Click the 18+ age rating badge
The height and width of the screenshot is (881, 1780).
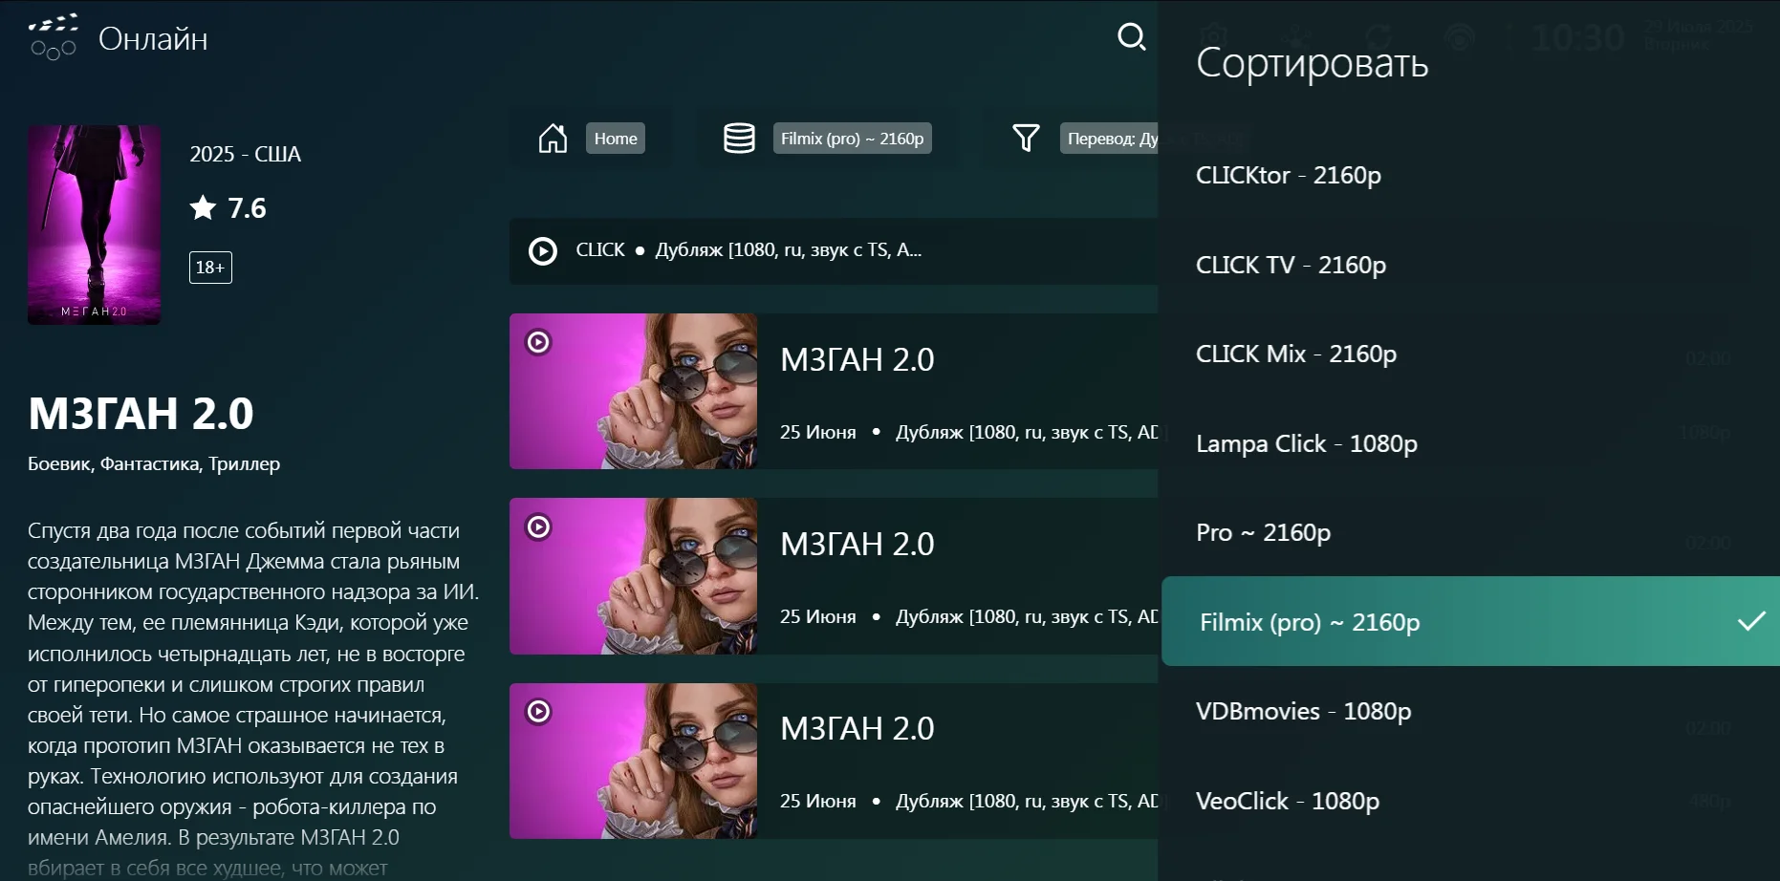click(x=210, y=268)
